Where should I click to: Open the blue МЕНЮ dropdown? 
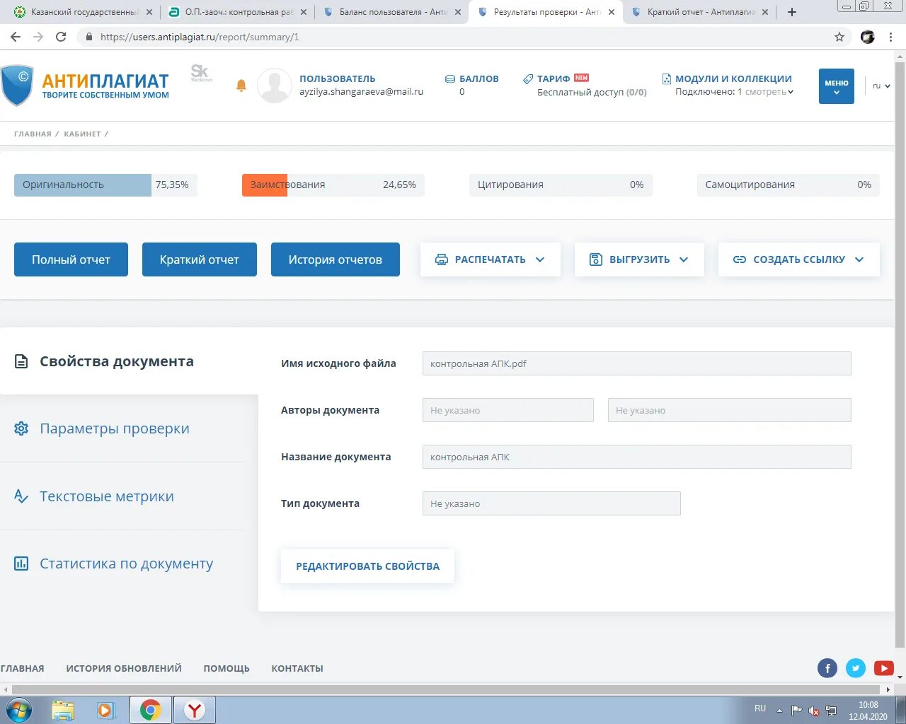coord(837,86)
